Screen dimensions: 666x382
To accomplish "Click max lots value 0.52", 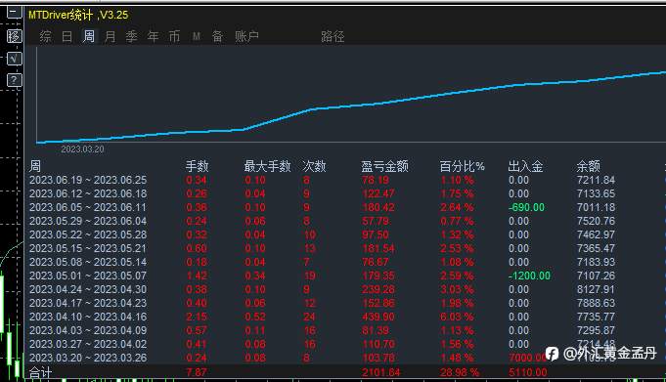I will point(255,317).
